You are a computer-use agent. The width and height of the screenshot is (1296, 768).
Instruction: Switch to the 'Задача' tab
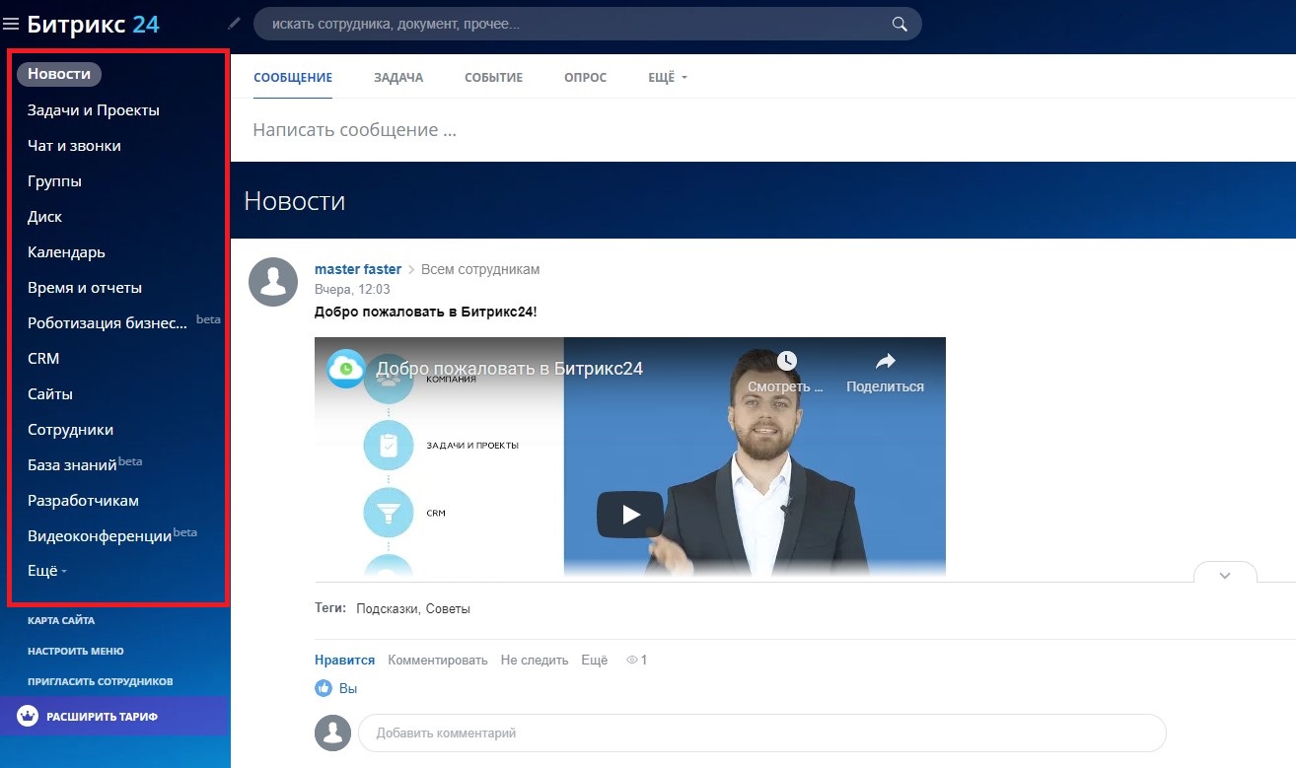(x=398, y=78)
